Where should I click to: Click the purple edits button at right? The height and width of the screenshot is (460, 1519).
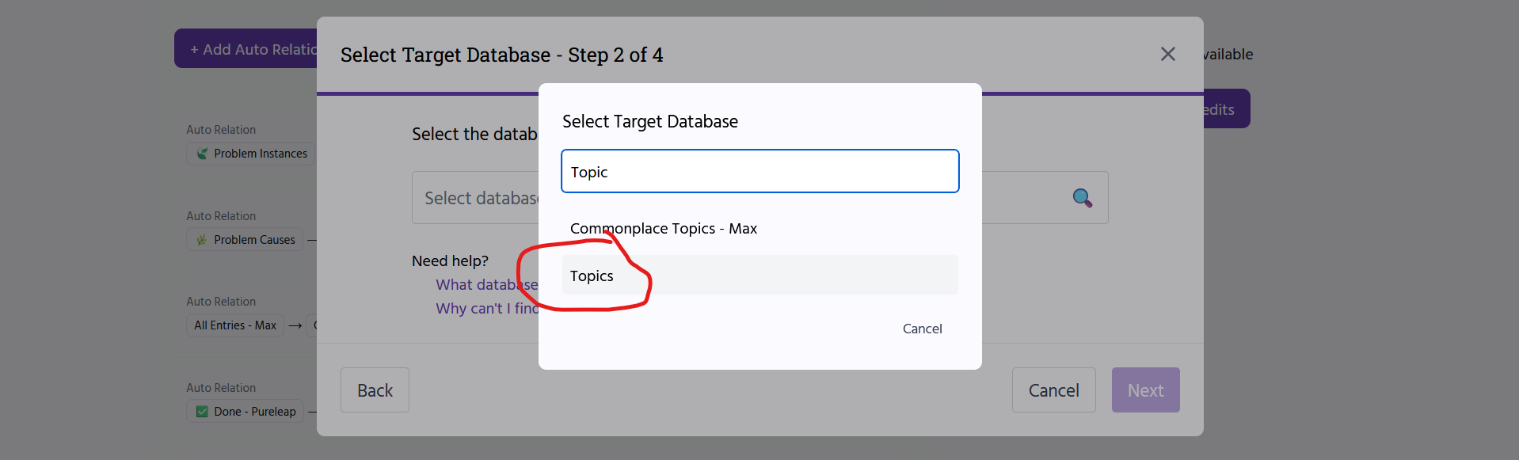(1224, 109)
